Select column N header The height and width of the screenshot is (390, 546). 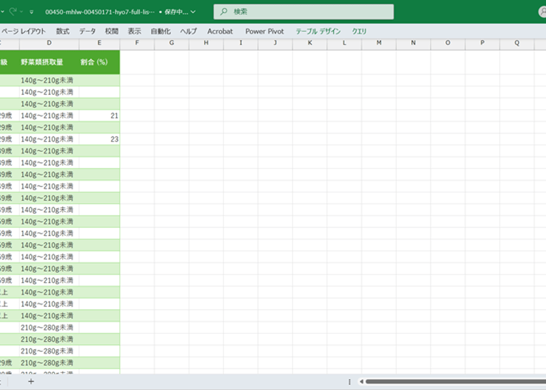pyautogui.click(x=413, y=43)
